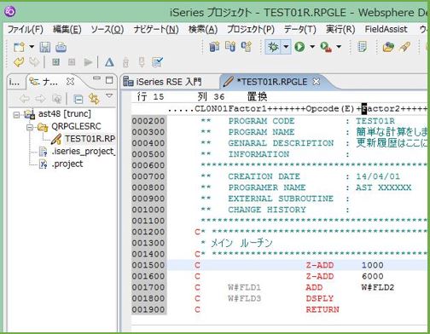The width and height of the screenshot is (430, 334).
Task: Open the 編集(E) menu
Action: click(67, 29)
